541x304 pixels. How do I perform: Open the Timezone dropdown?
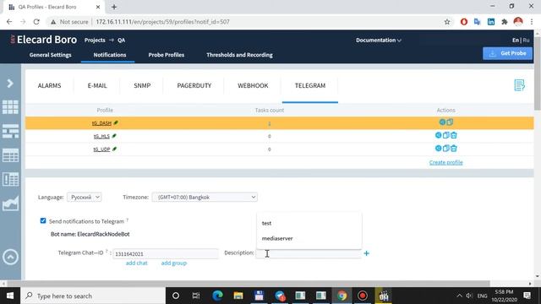(205, 197)
